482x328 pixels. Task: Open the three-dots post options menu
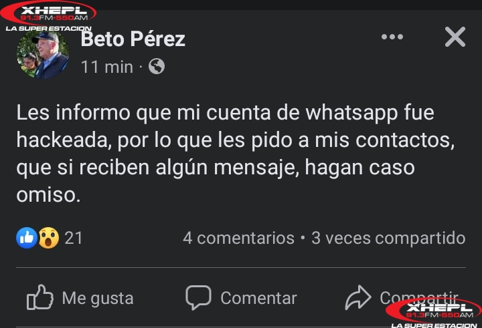[392, 37]
